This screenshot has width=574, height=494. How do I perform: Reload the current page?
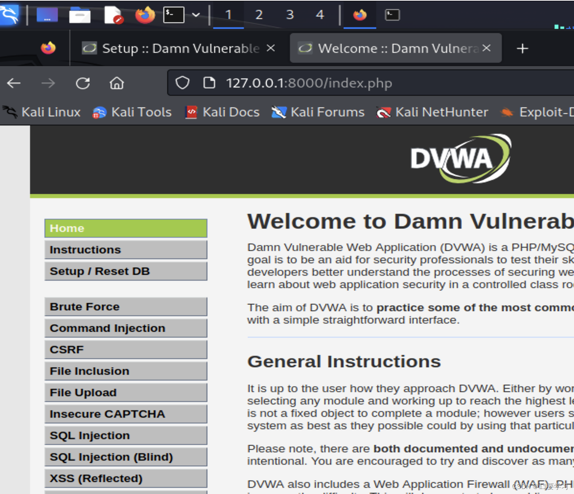point(83,83)
